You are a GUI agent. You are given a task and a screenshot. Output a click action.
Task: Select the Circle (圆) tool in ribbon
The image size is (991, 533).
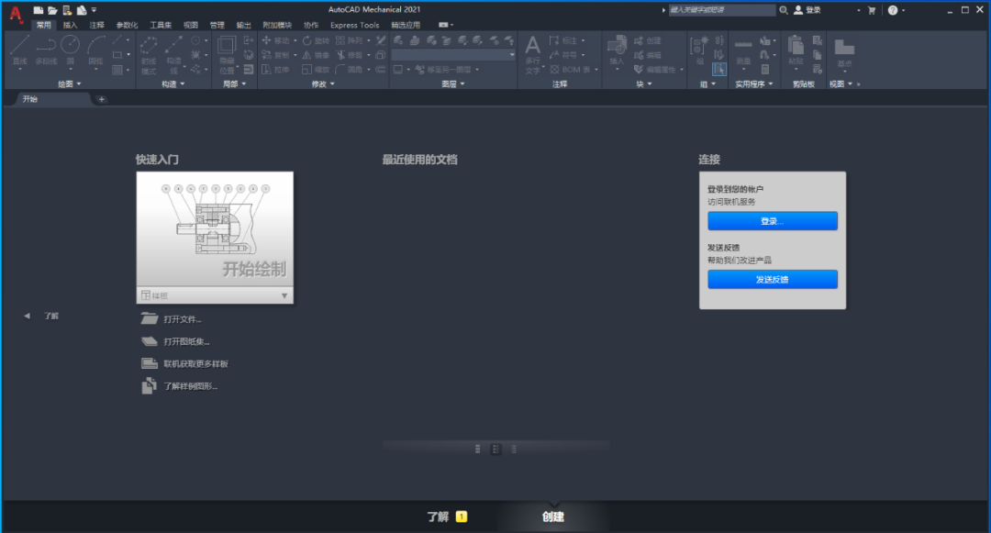coord(71,49)
